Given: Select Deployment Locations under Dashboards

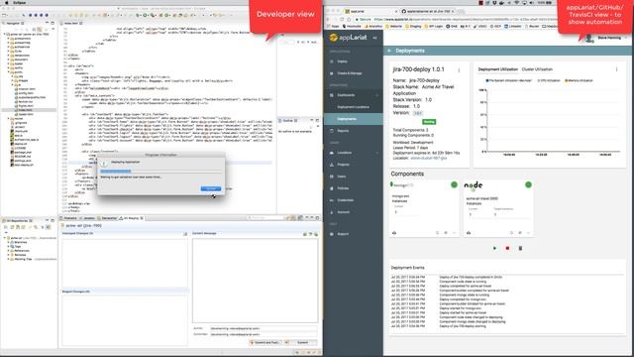Looking at the screenshot, I should coord(353,107).
